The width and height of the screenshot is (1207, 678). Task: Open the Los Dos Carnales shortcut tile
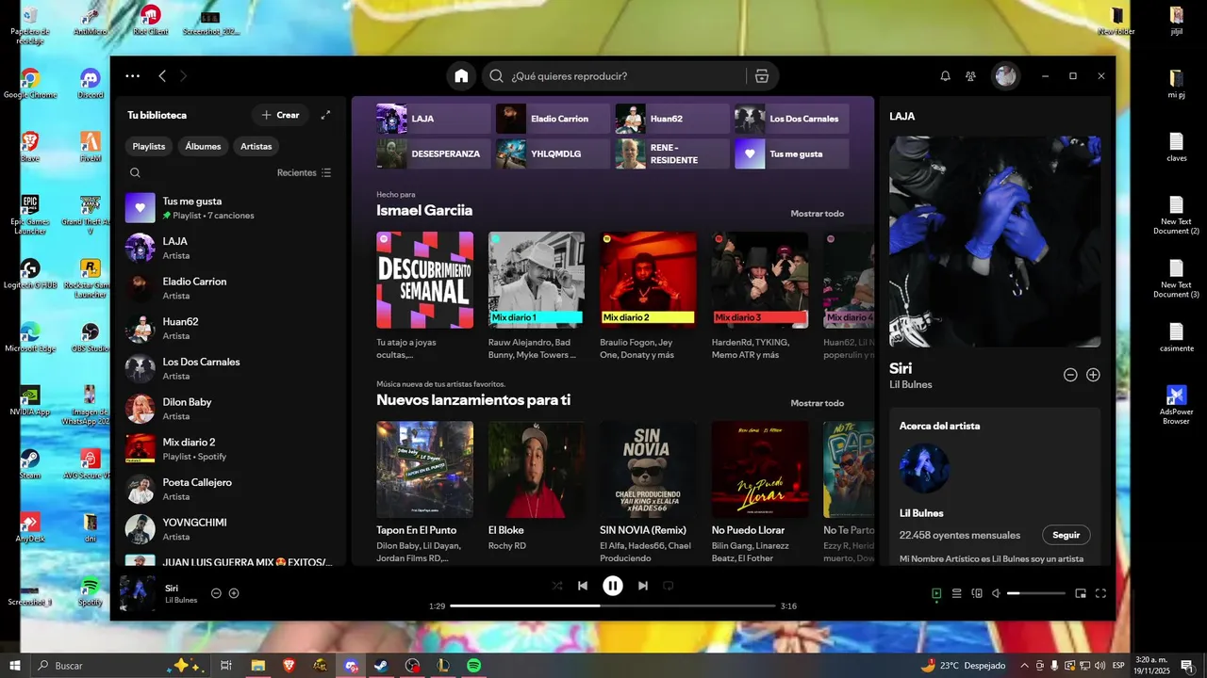[792, 119]
